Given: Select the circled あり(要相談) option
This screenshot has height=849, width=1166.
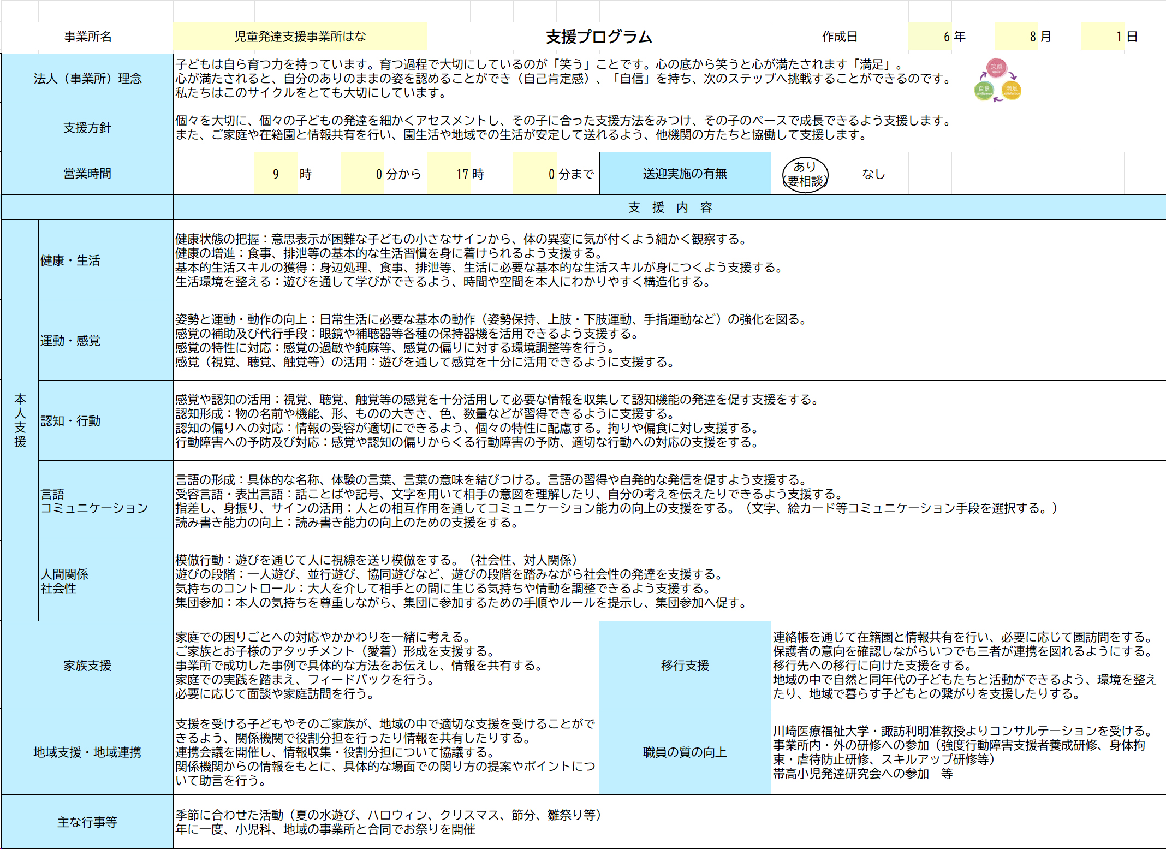Looking at the screenshot, I should [x=805, y=174].
